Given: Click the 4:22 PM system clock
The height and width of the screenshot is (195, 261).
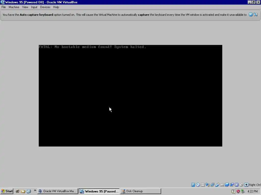Looking at the screenshot, I should pyautogui.click(x=253, y=191).
